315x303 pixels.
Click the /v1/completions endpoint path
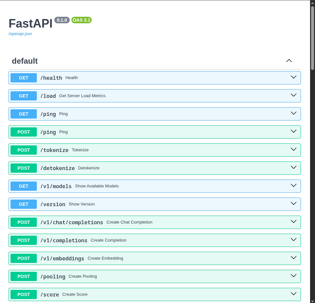click(64, 240)
